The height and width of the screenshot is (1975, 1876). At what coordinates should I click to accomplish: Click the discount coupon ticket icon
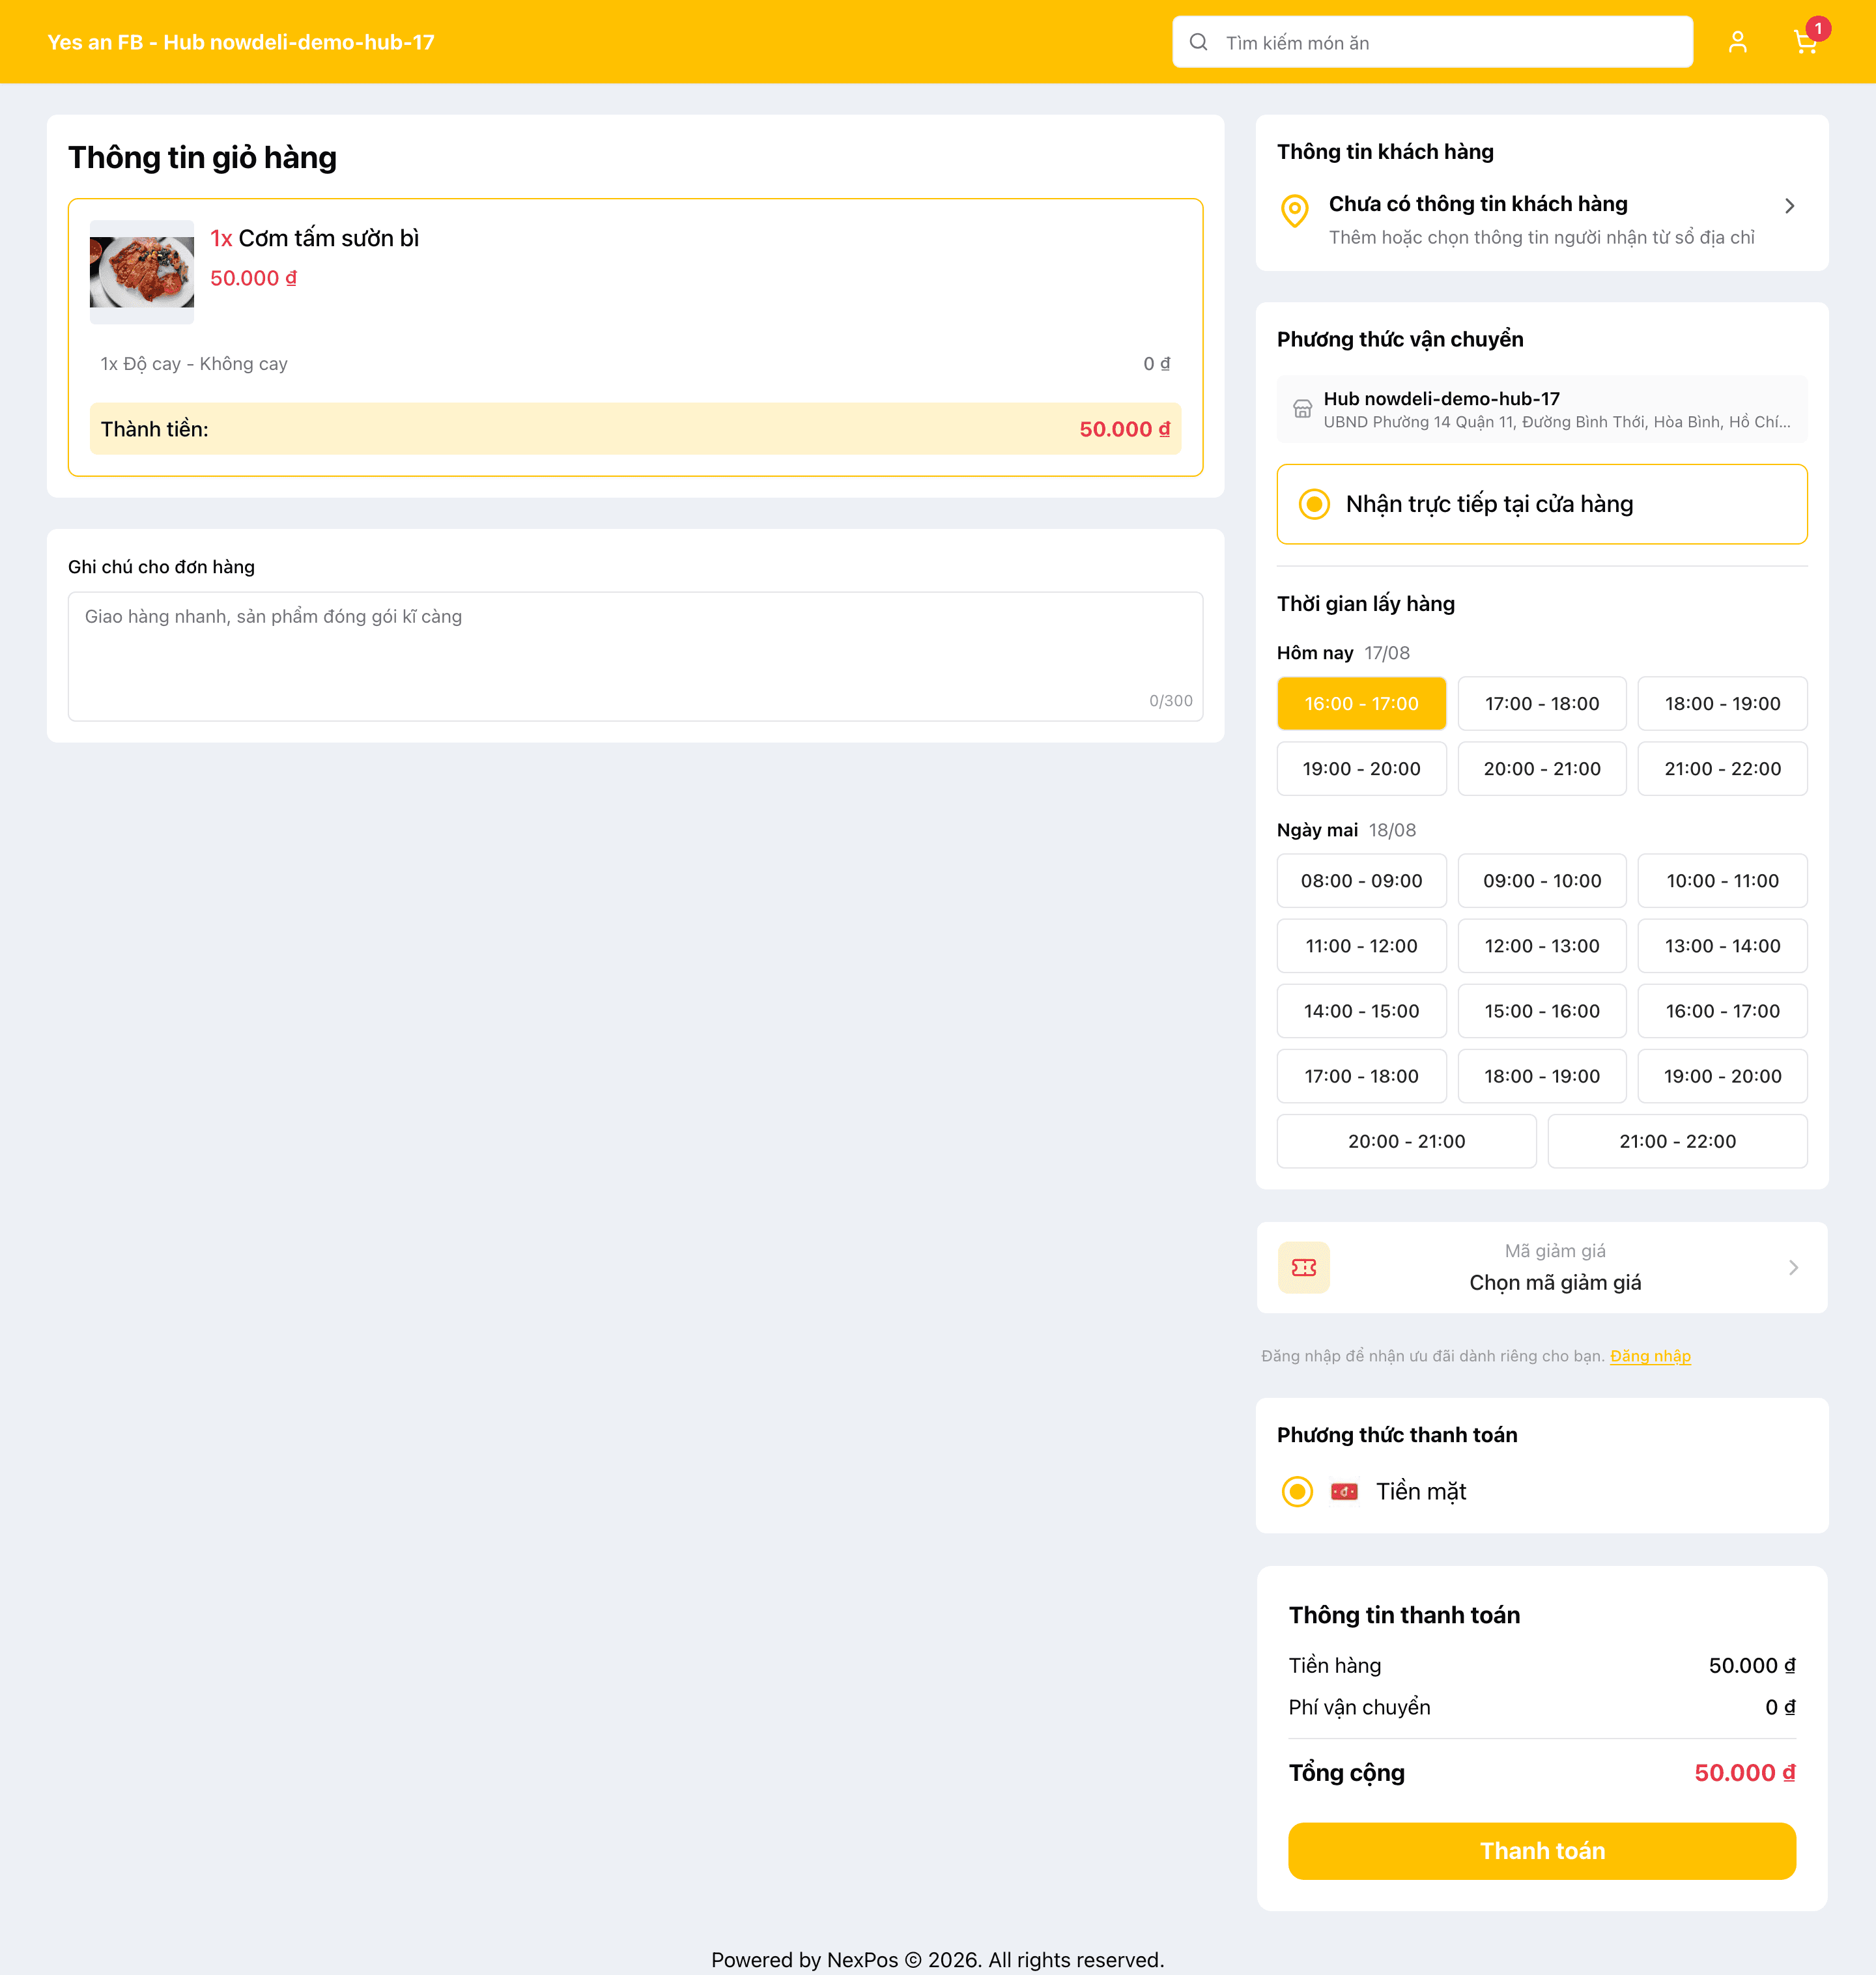[1304, 1267]
